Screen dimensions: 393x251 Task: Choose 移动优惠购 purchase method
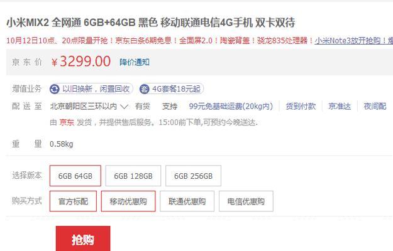click(128, 201)
